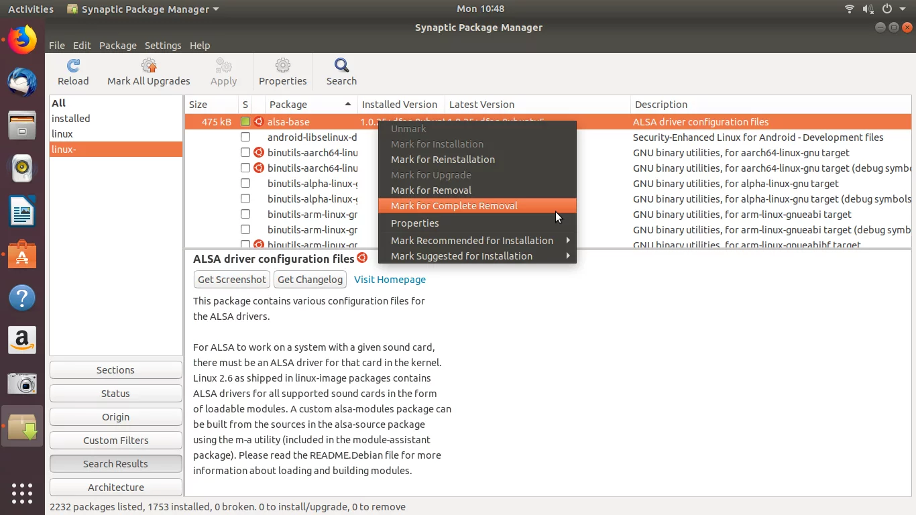Click the Get Changelog button
This screenshot has height=515, width=916.
click(310, 280)
